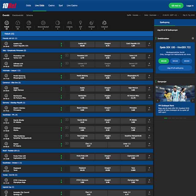The width and height of the screenshot is (196, 196).
Task: Open live stream icon for Udinese U19 match
Action: [x=67, y=63]
